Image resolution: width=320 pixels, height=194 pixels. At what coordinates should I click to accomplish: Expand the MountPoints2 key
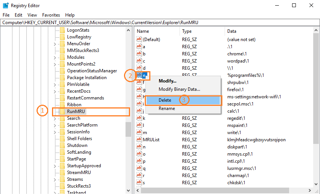click(55, 64)
